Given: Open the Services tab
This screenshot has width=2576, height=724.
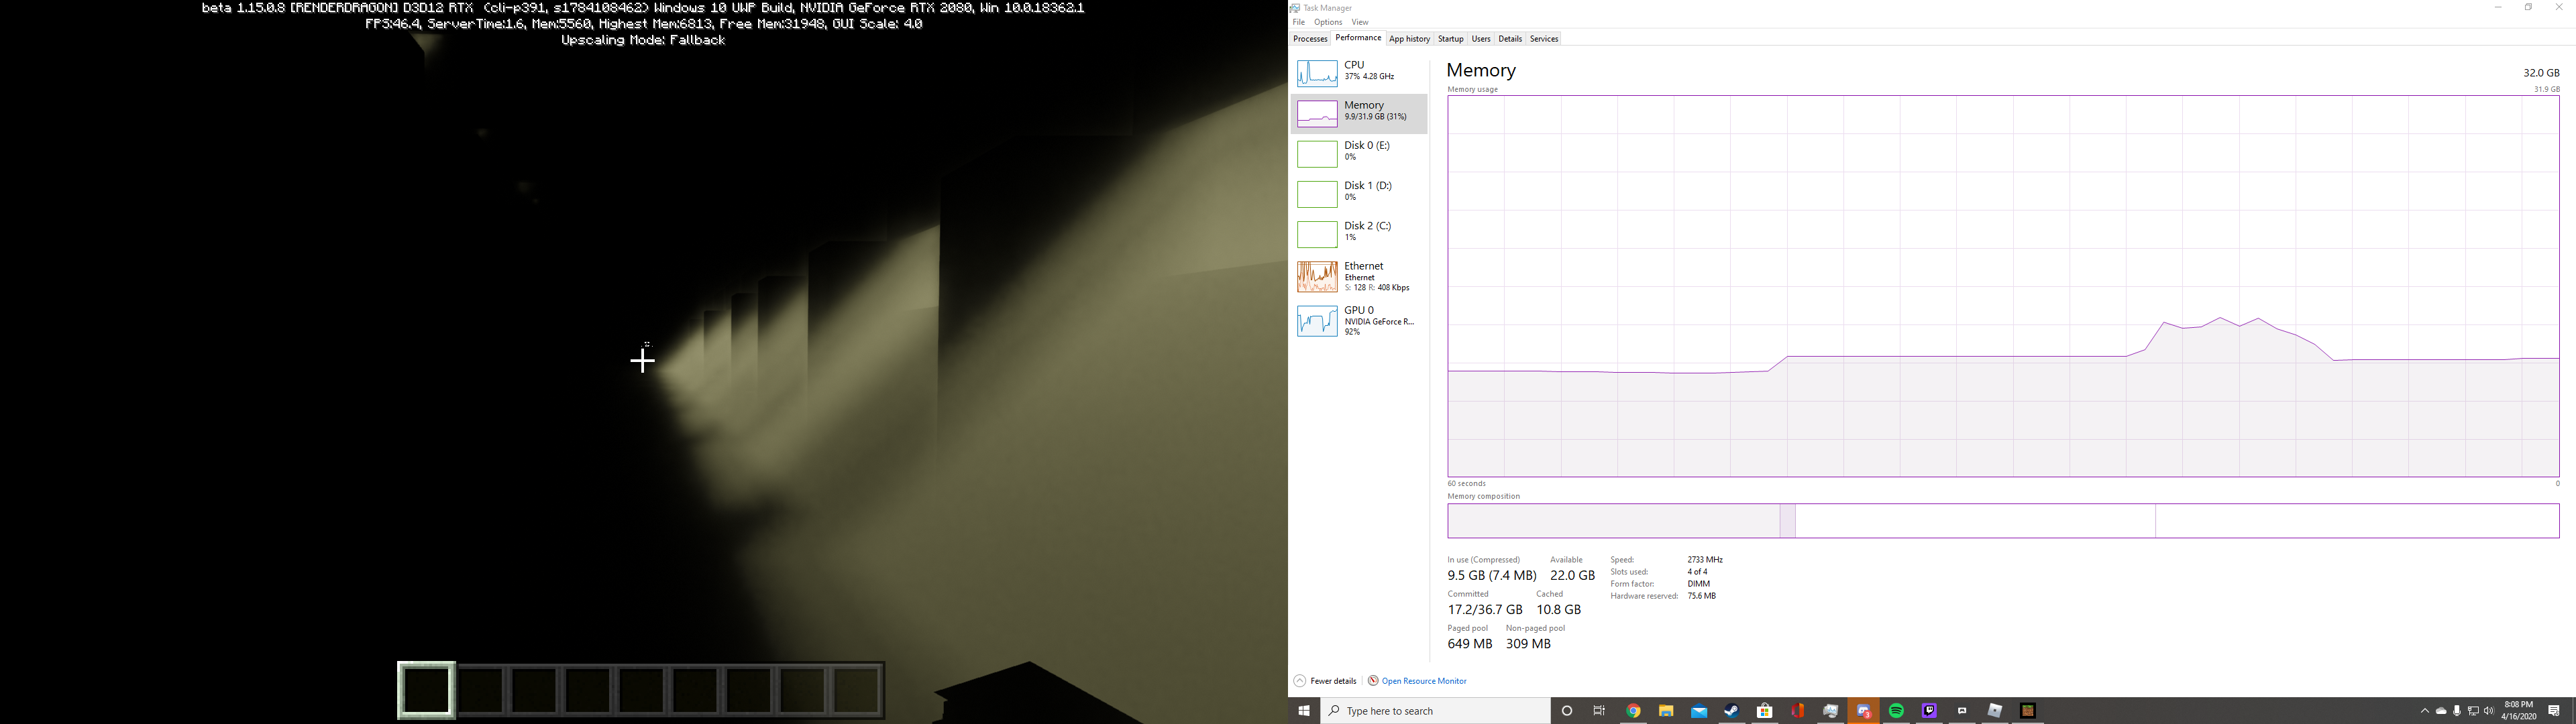Looking at the screenshot, I should click(x=1544, y=39).
